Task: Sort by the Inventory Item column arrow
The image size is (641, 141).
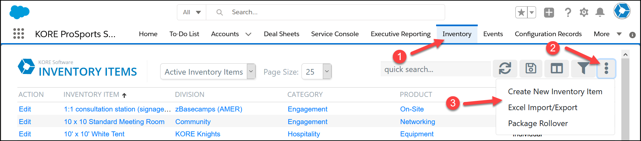Action: (124, 95)
